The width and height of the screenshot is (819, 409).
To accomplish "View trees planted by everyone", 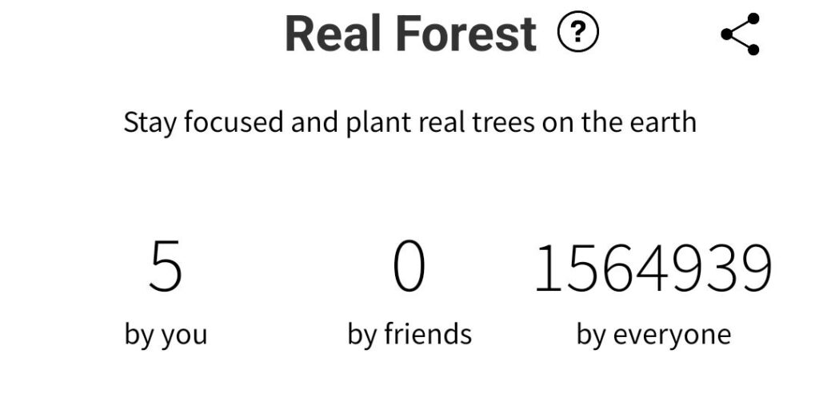I will point(653,267).
